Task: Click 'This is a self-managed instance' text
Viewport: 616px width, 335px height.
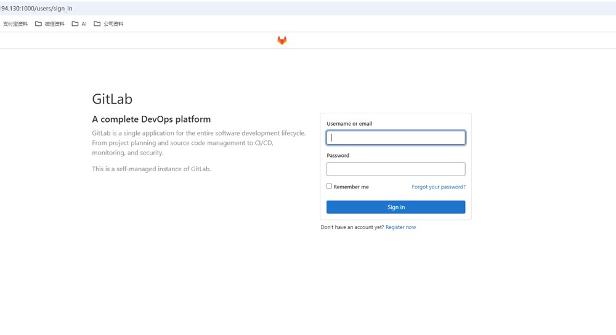Action: tap(152, 169)
